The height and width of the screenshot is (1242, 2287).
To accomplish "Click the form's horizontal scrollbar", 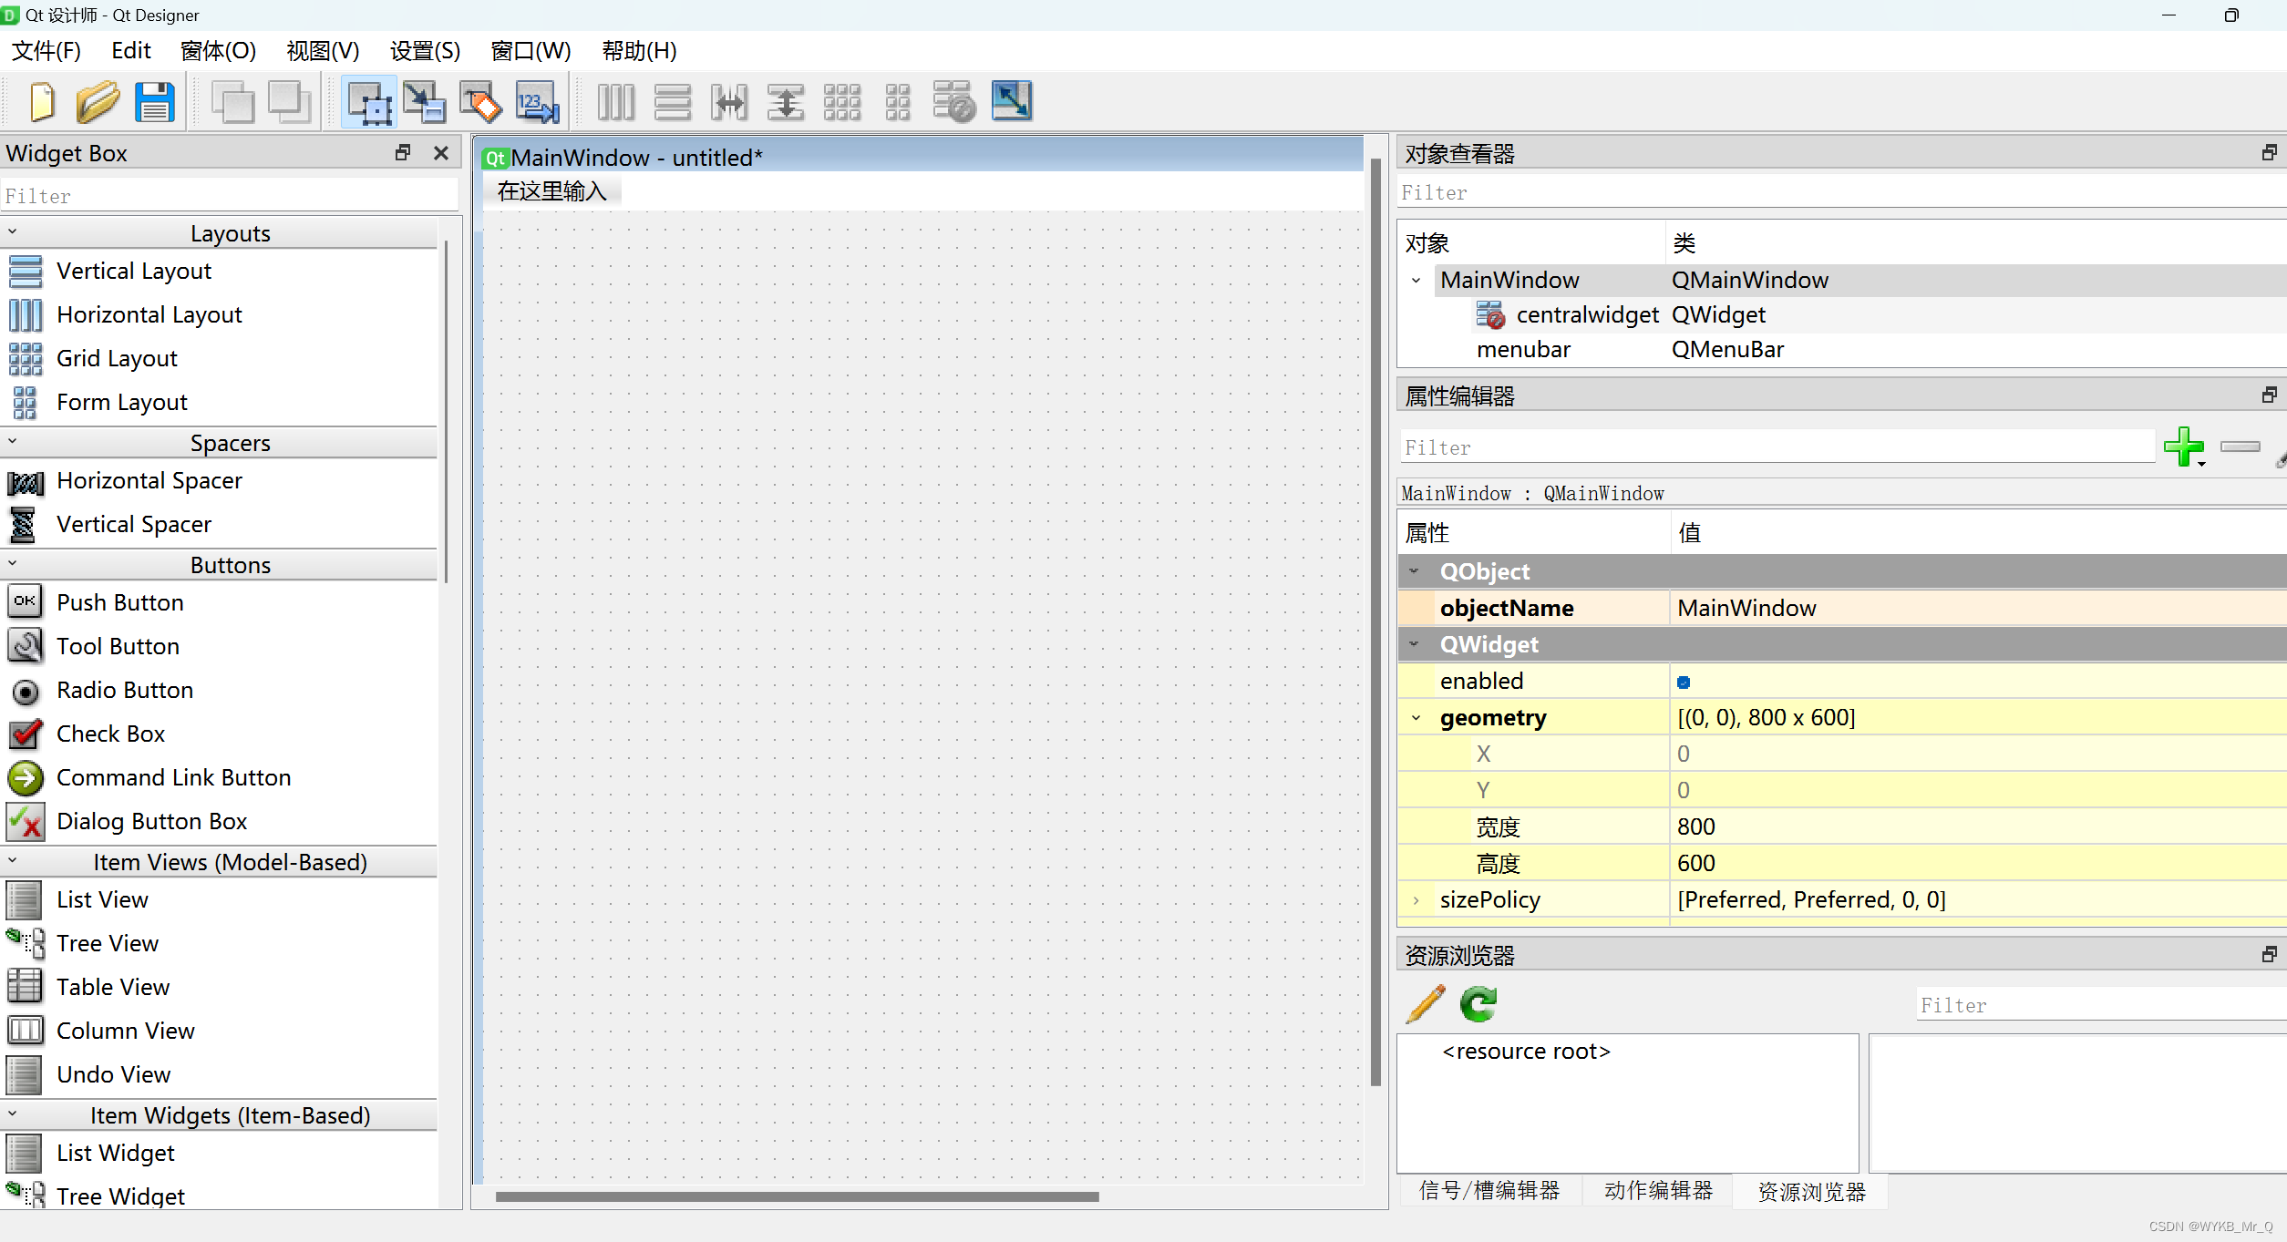I will click(797, 1196).
